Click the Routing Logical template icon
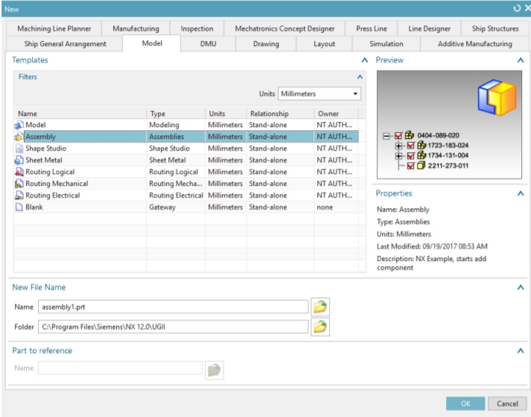 pyautogui.click(x=19, y=172)
